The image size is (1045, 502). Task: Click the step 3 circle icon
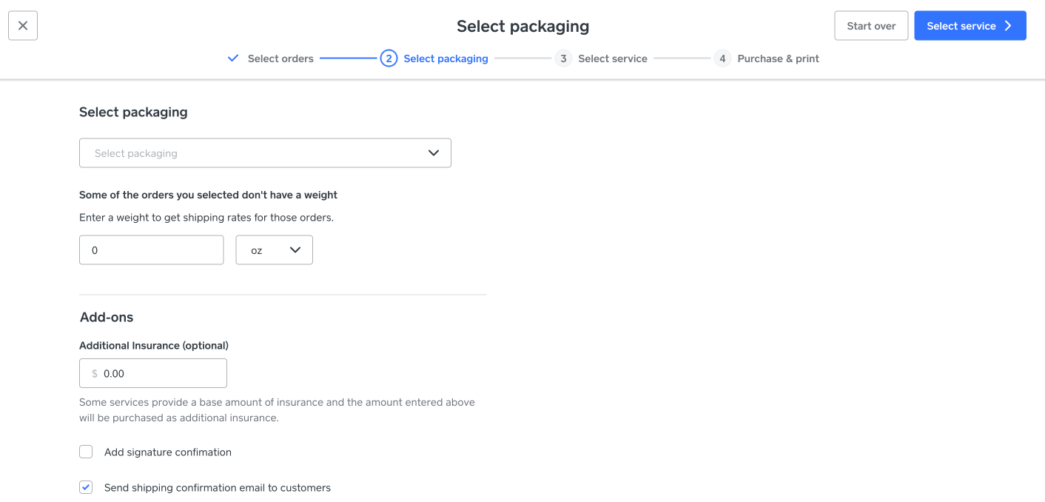[x=563, y=58]
